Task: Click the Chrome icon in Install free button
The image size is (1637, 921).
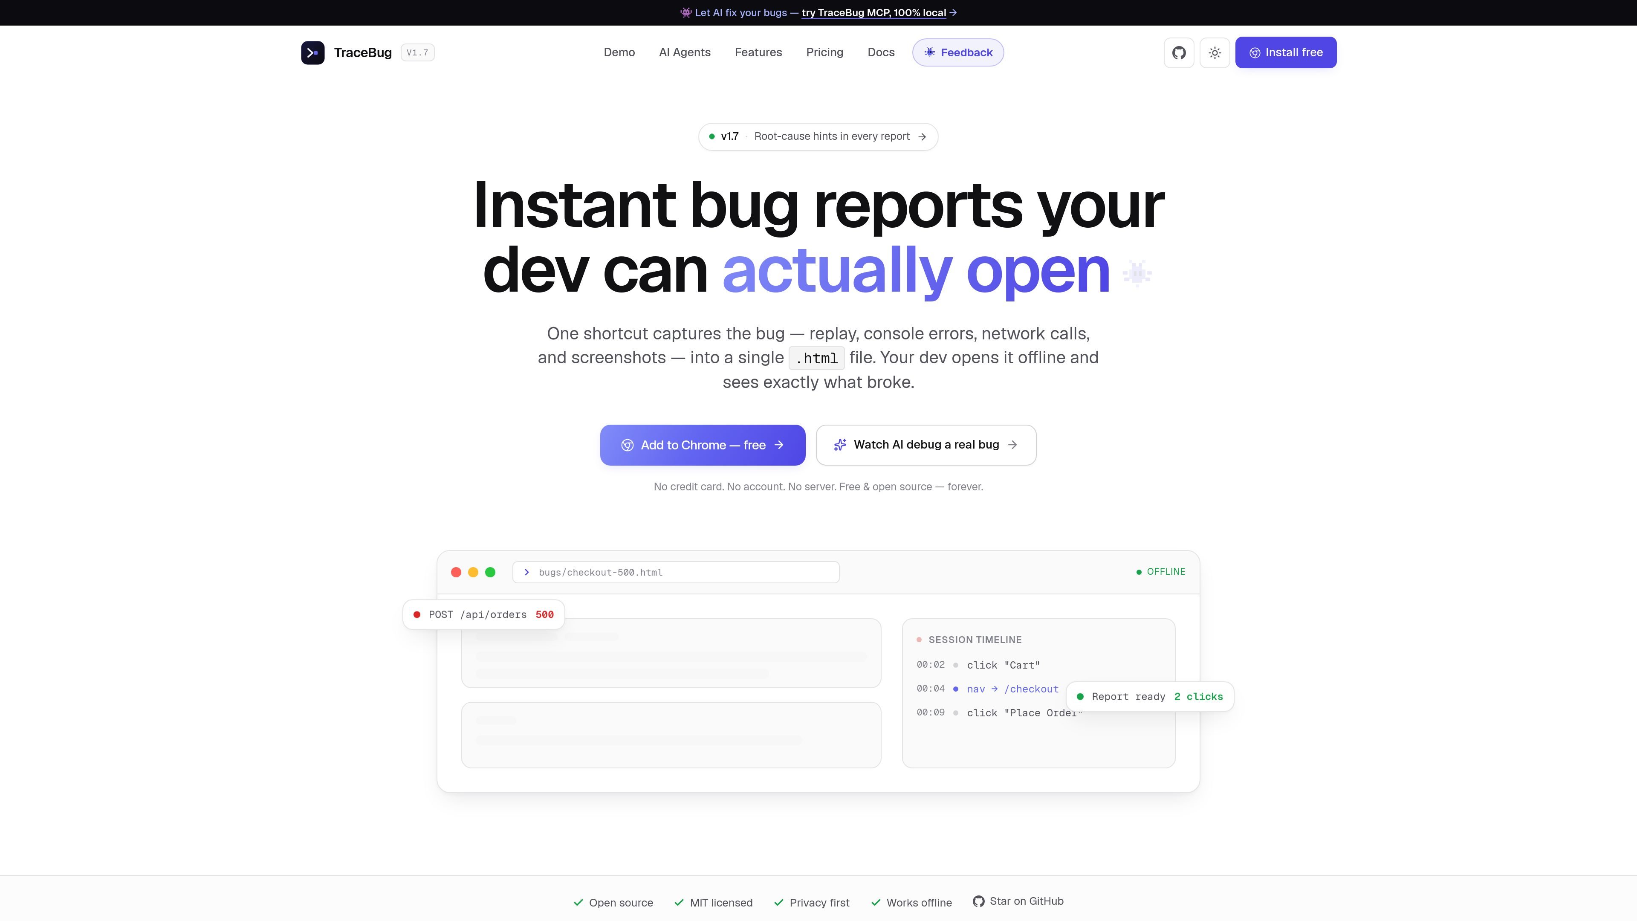Action: (x=1255, y=53)
